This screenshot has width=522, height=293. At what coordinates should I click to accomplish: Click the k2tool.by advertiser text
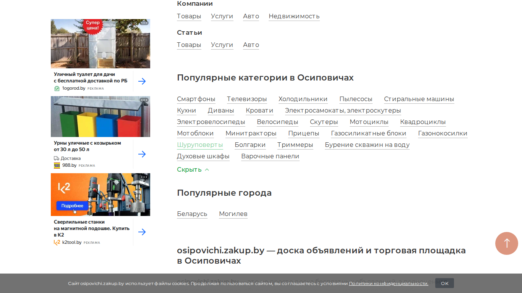pos(71,242)
